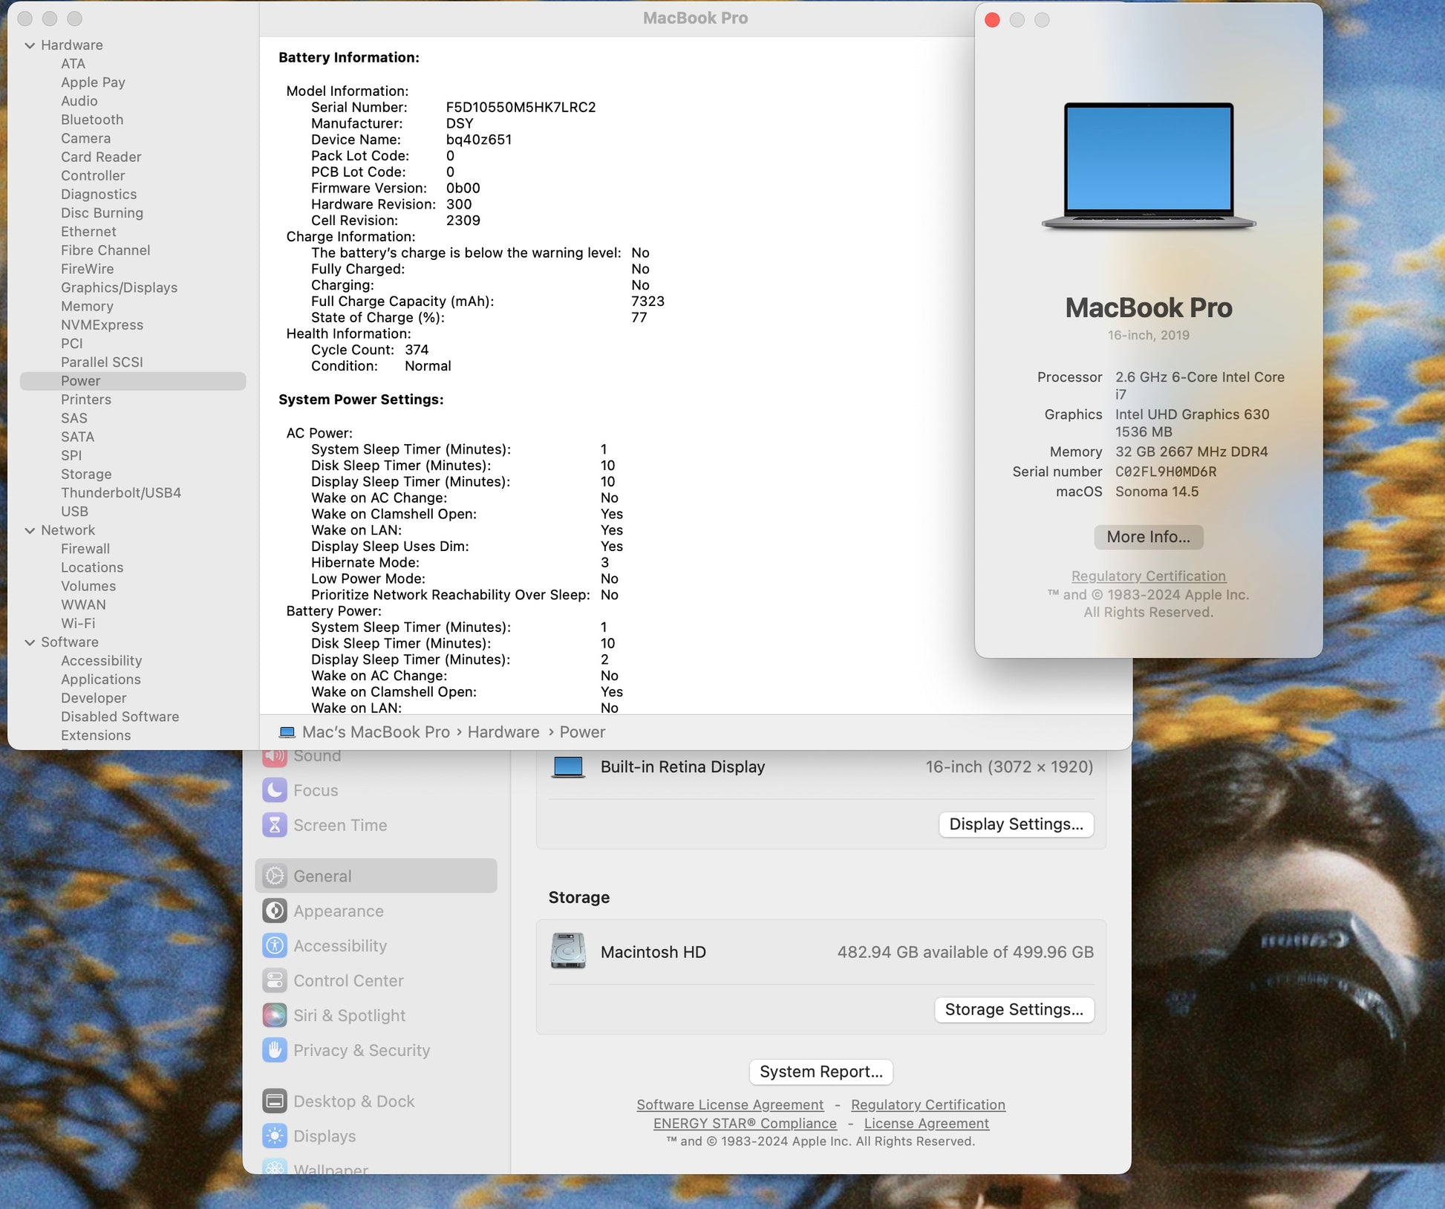Screen dimensions: 1445x1209
Task: Click the Siri & Spotlight icon
Action: click(275, 1015)
